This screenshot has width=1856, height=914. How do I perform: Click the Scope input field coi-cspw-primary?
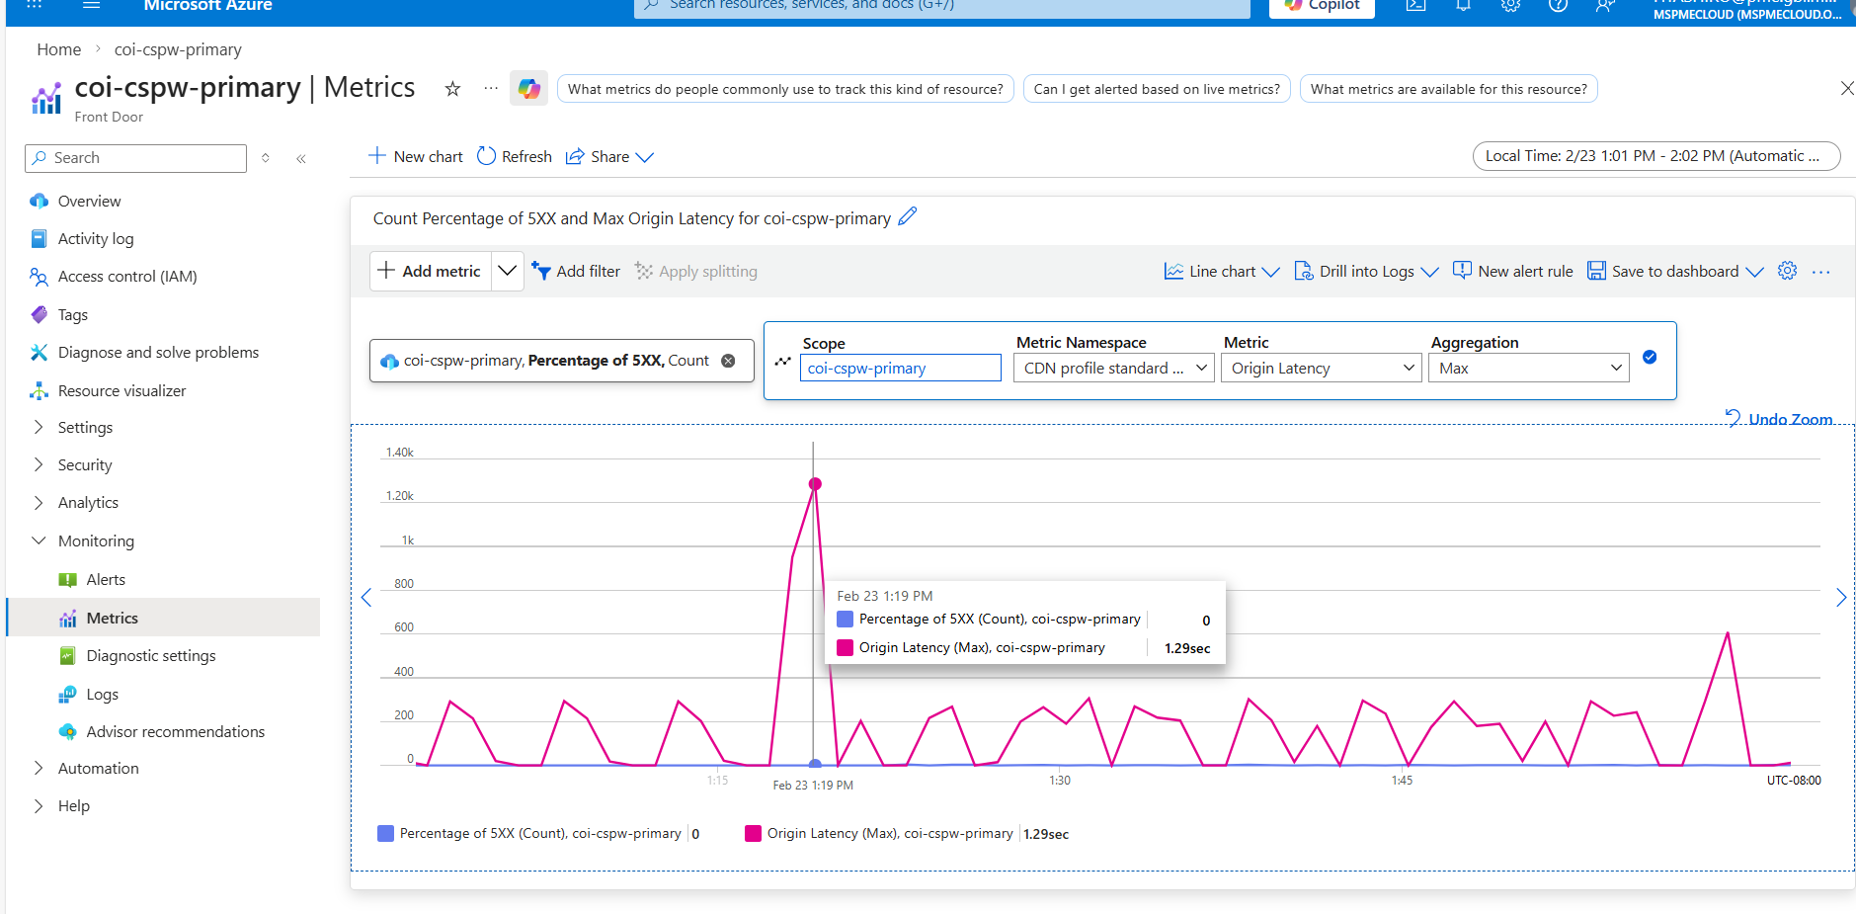pyautogui.click(x=900, y=368)
